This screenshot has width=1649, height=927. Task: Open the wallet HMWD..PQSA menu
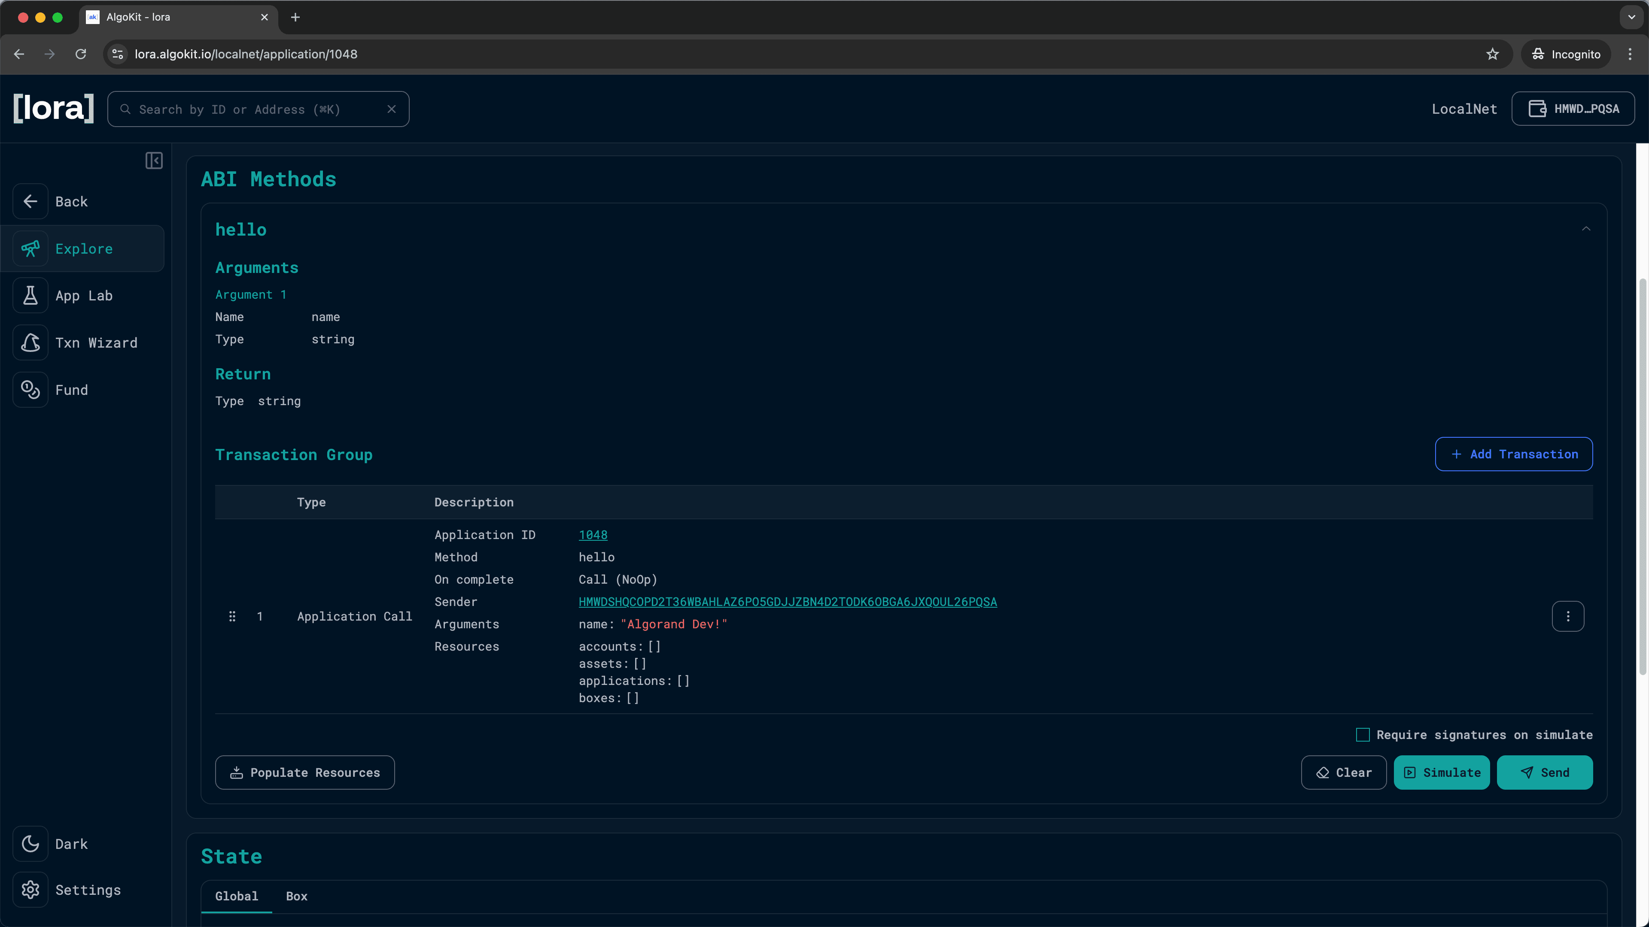(1573, 108)
